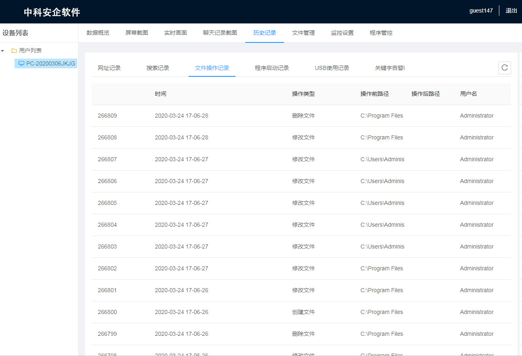Click record ID 266801
This screenshot has width=522, height=356.
(107, 290)
